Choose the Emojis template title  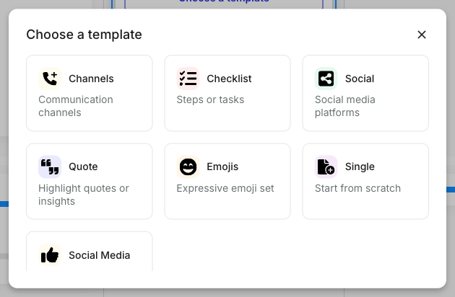point(222,167)
